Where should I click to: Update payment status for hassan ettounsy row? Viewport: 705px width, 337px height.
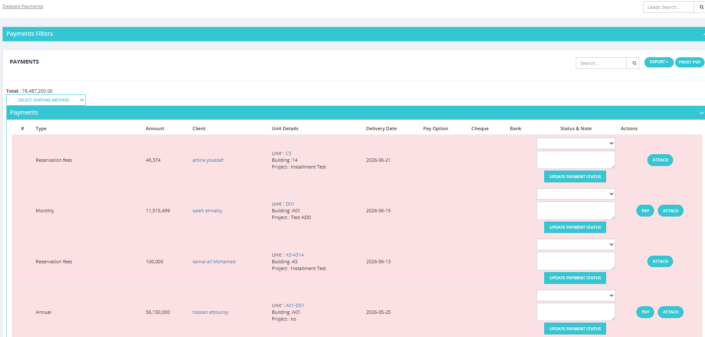coord(575,329)
